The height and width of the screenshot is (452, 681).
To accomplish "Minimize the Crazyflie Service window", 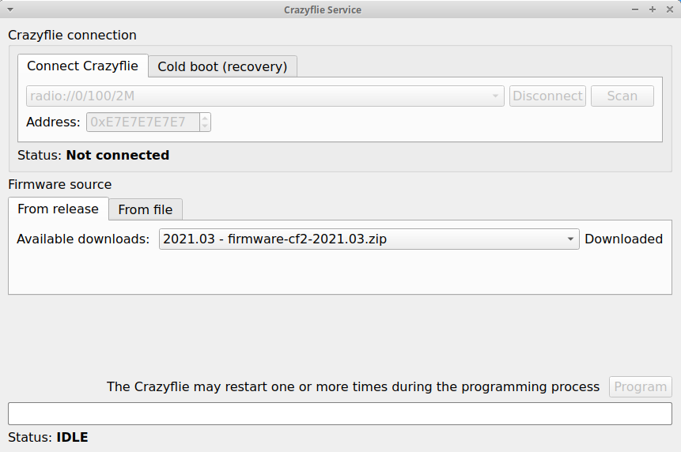I will 636,9.
